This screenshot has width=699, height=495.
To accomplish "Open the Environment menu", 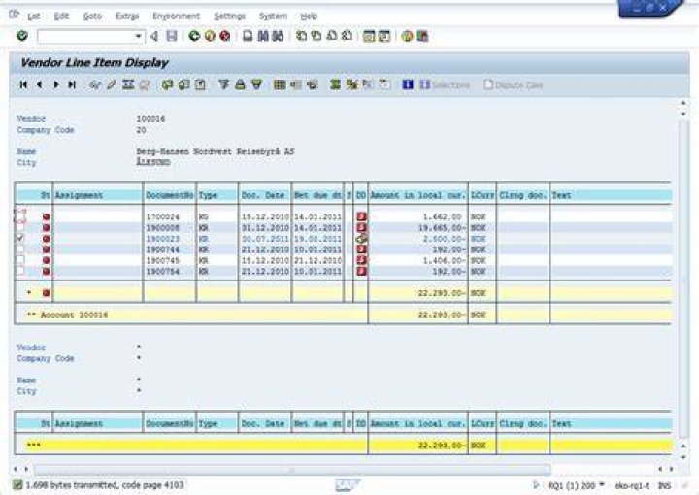I will coord(176,16).
